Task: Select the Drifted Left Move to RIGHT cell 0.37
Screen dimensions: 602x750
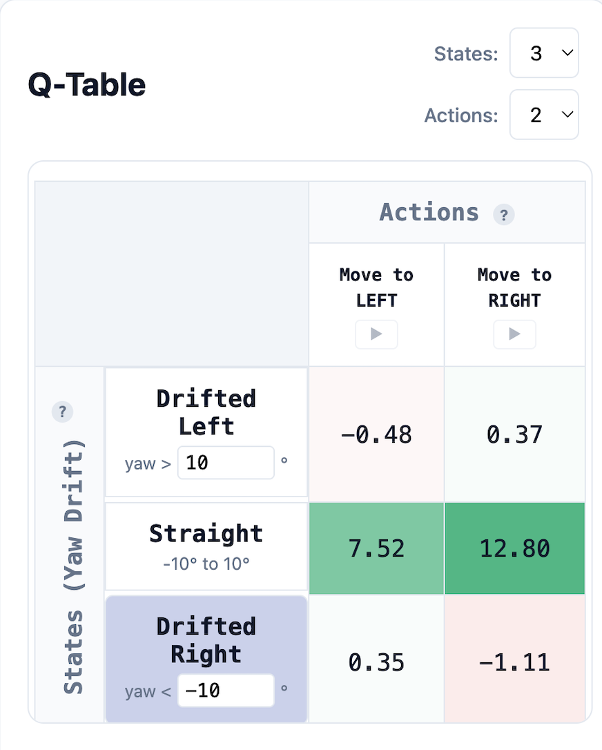Action: click(x=515, y=434)
